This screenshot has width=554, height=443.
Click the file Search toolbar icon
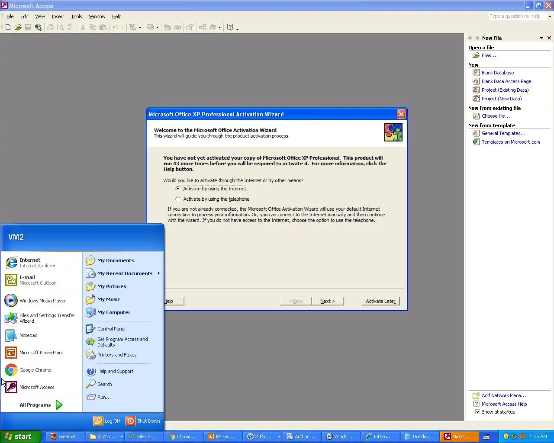point(38,27)
